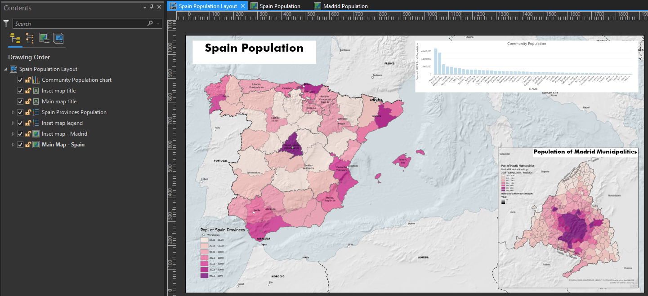Expand the Inset map - Madrid frame
Viewport: 648px width, 296px height.
pos(13,133)
